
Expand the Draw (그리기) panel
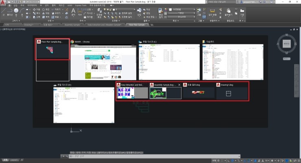[x=16, y=21]
